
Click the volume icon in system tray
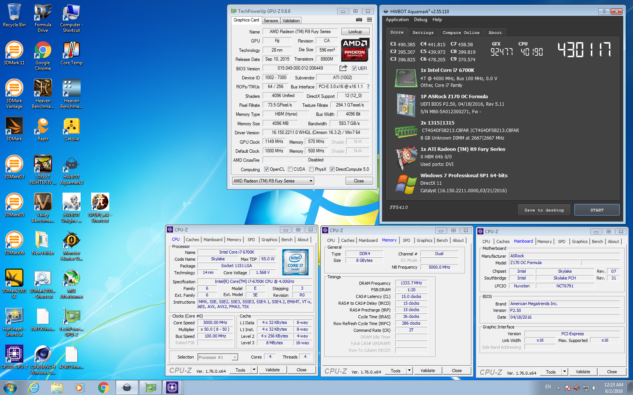point(595,388)
